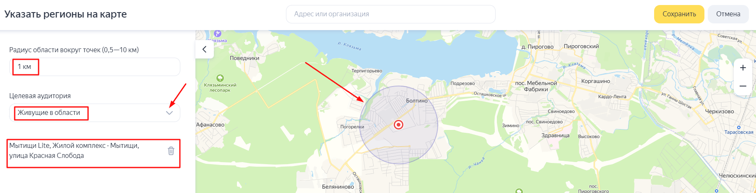The image size is (756, 193).
Task: Zoom in on the map
Action: pos(743,68)
